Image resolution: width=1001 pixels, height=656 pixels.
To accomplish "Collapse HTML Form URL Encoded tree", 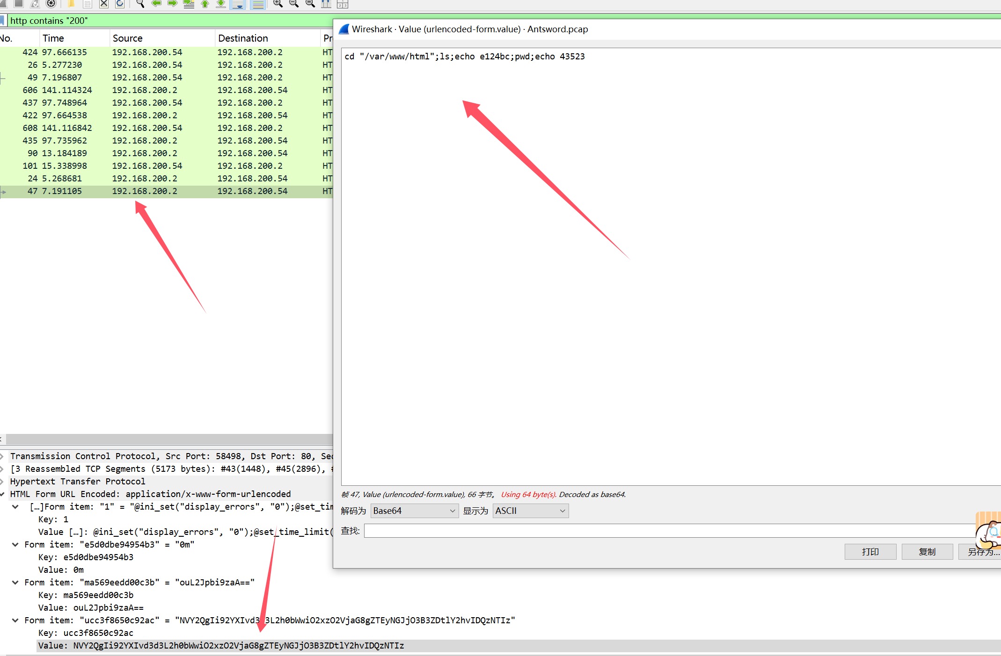I will pos(3,494).
